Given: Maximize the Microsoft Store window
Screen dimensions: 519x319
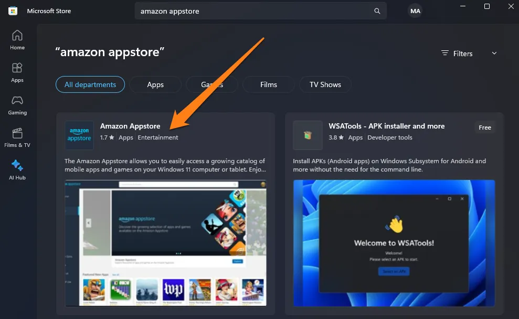Looking at the screenshot, I should pyautogui.click(x=487, y=6).
